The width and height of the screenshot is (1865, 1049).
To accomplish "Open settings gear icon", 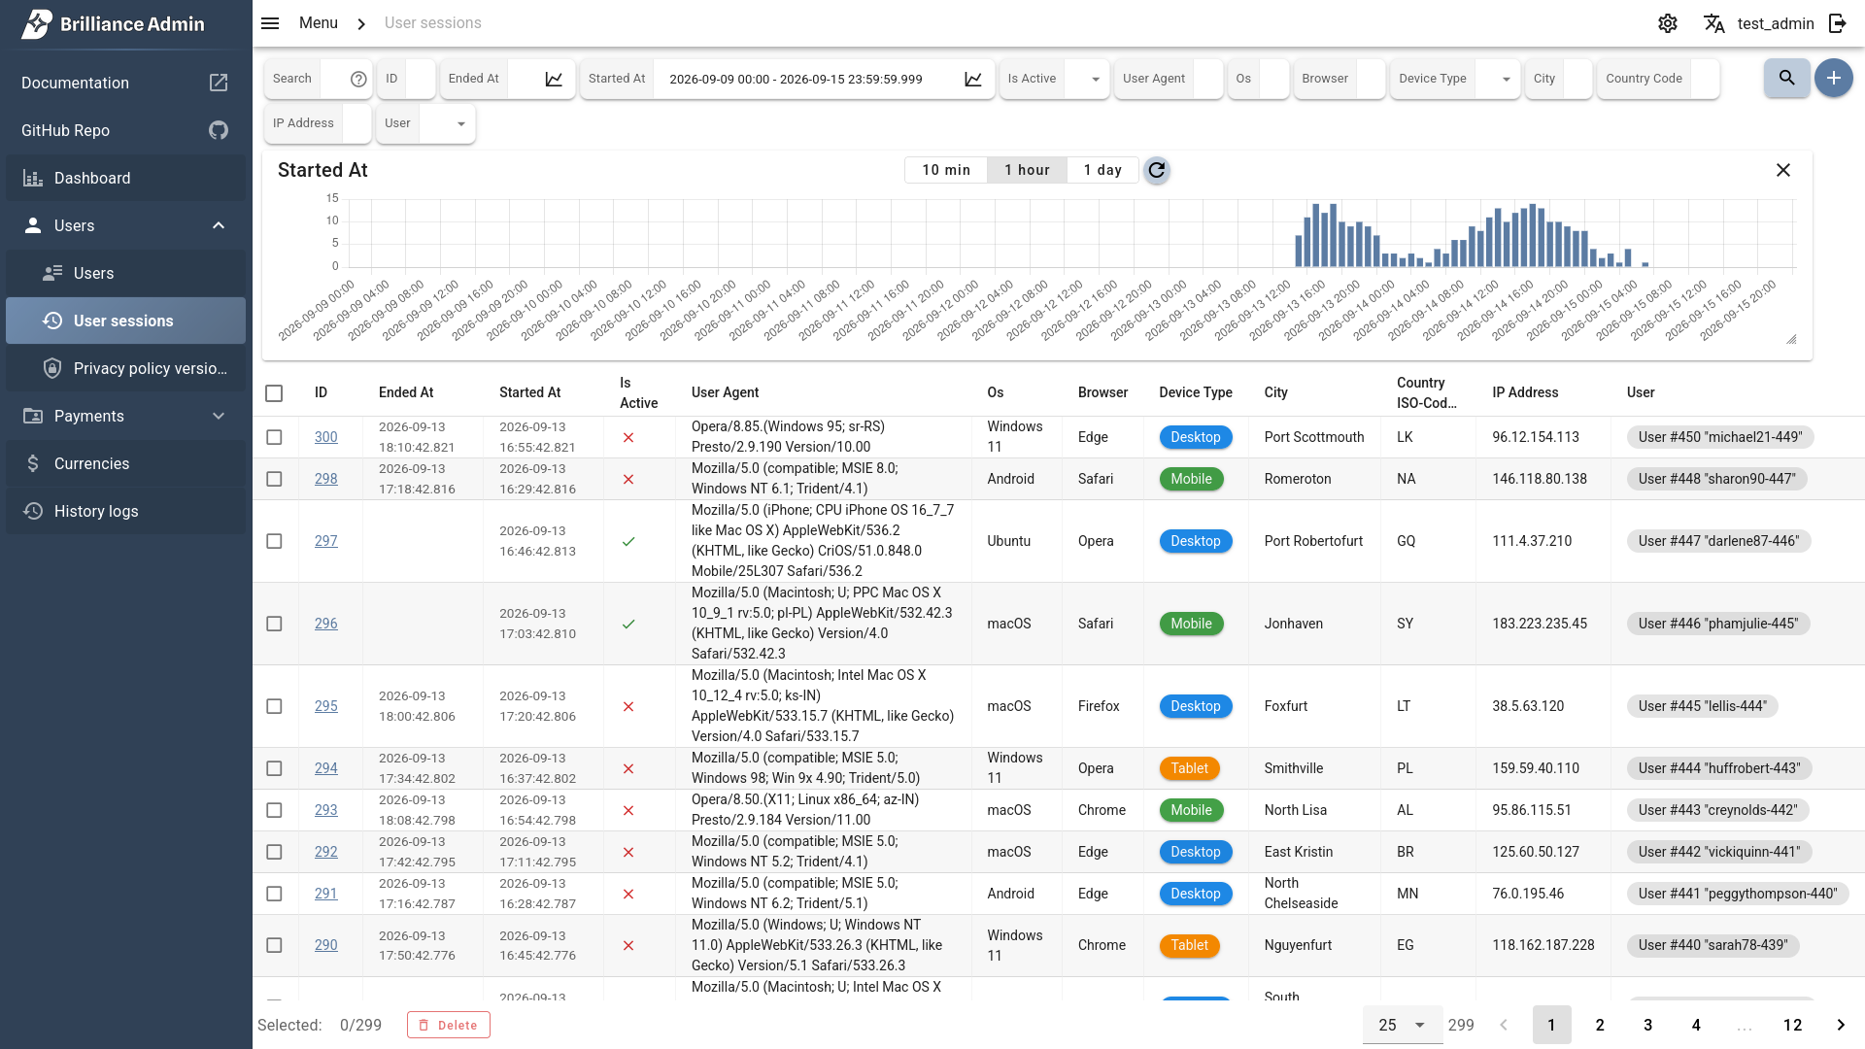I will [1668, 23].
